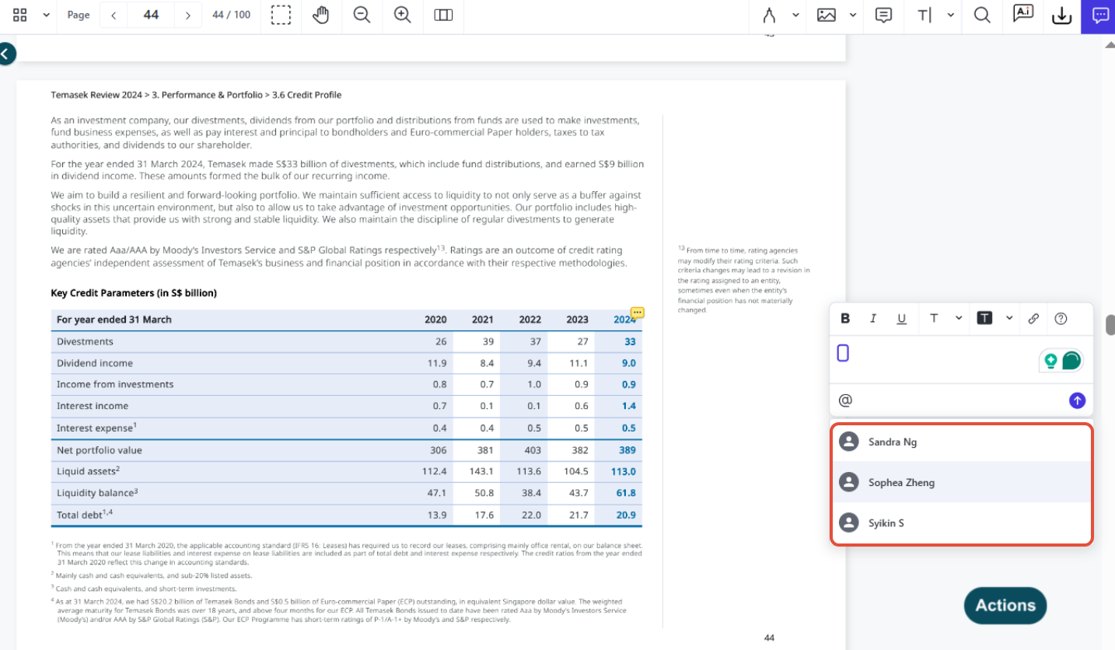The width and height of the screenshot is (1115, 650).
Task: Click the 'For year ended 31 March' header
Action: tap(114, 320)
